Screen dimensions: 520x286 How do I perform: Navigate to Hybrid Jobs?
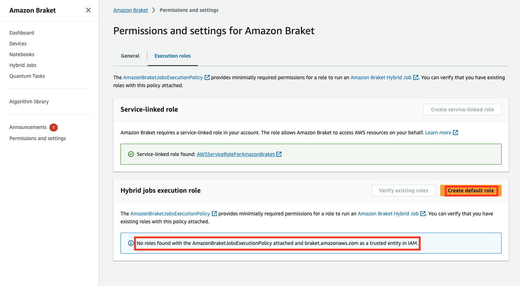click(23, 65)
